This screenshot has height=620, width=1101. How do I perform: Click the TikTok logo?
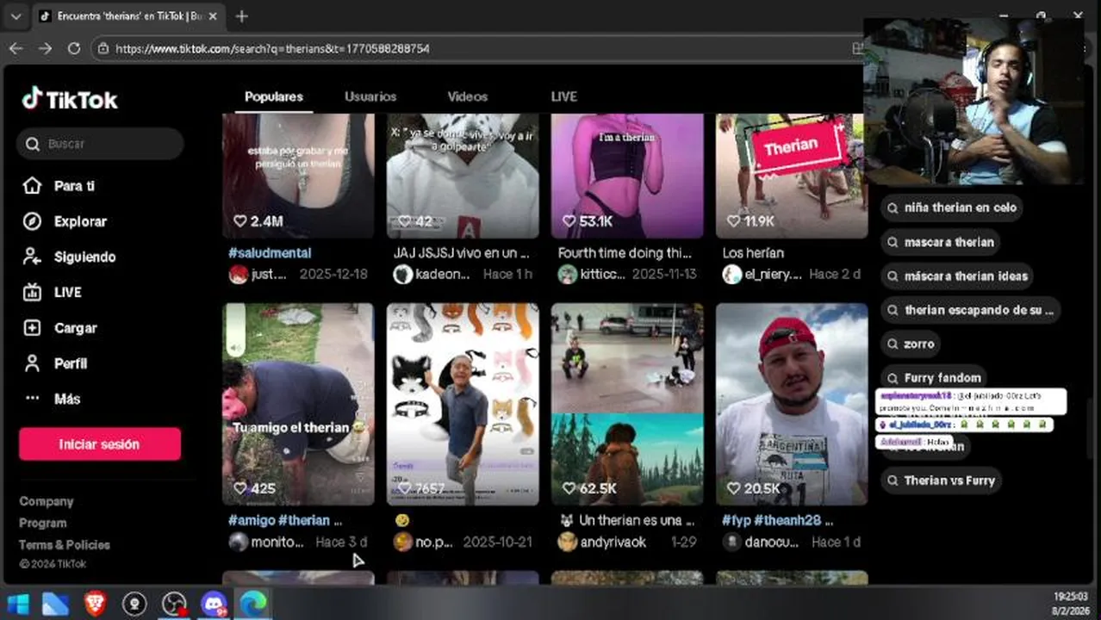coord(70,99)
